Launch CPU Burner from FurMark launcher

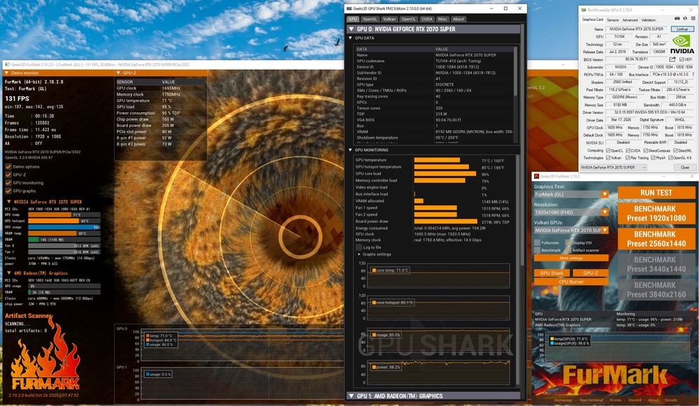571,282
